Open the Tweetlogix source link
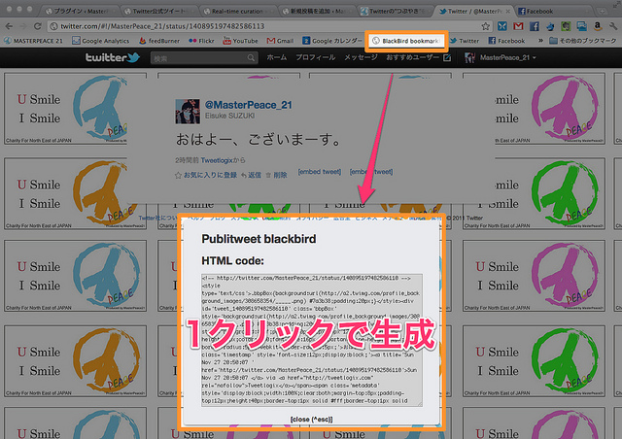Viewport: 622px width, 439px height. (217, 160)
